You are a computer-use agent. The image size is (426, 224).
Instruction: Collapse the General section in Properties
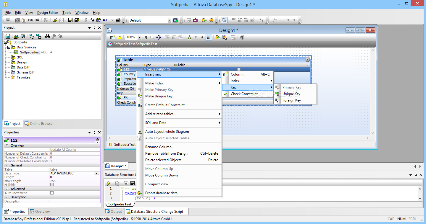tap(7, 165)
